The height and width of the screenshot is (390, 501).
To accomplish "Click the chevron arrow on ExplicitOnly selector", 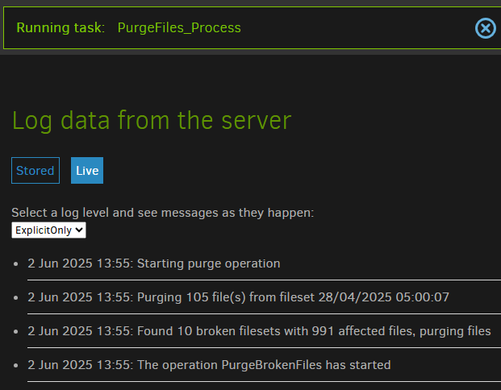I will (x=79, y=230).
